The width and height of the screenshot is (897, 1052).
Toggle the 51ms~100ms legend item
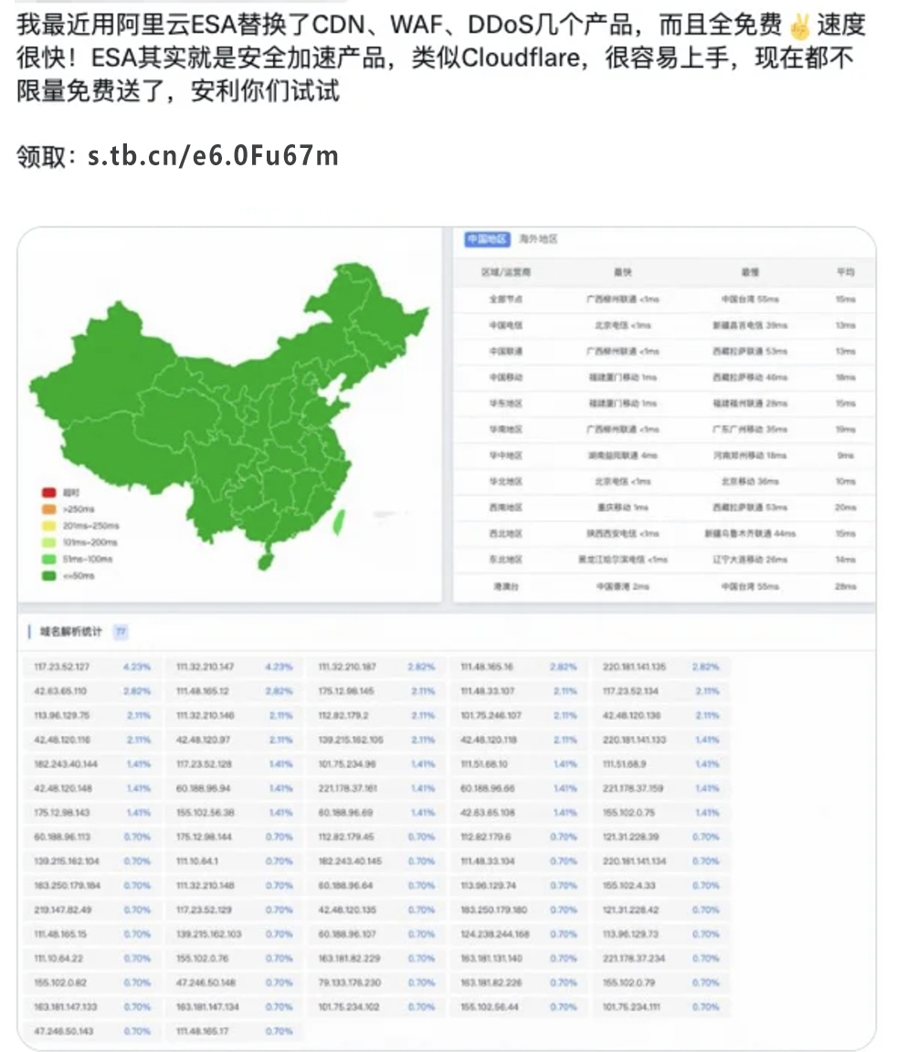(85, 559)
